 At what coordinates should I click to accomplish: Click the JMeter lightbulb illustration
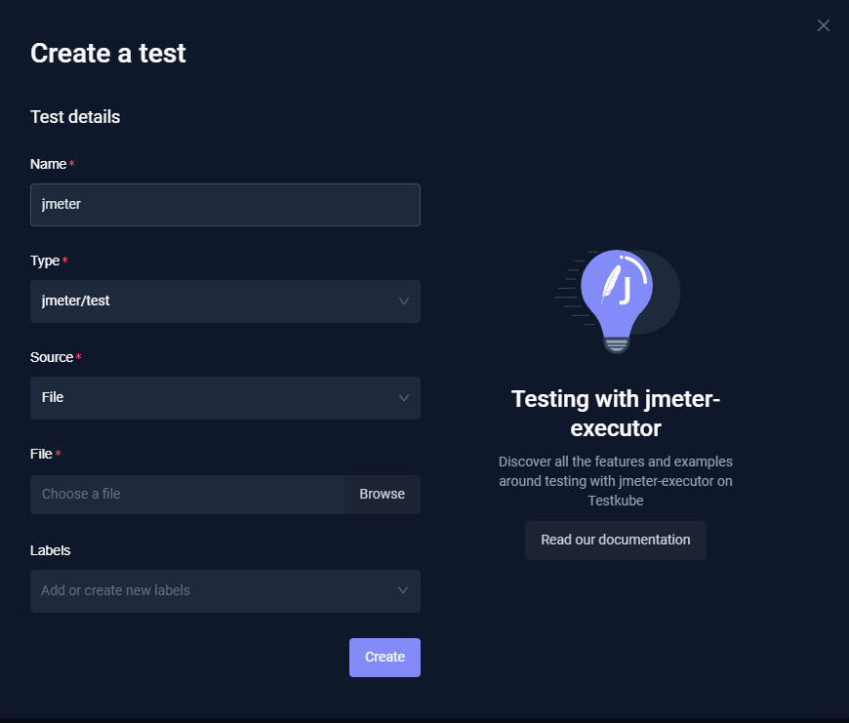tap(617, 300)
